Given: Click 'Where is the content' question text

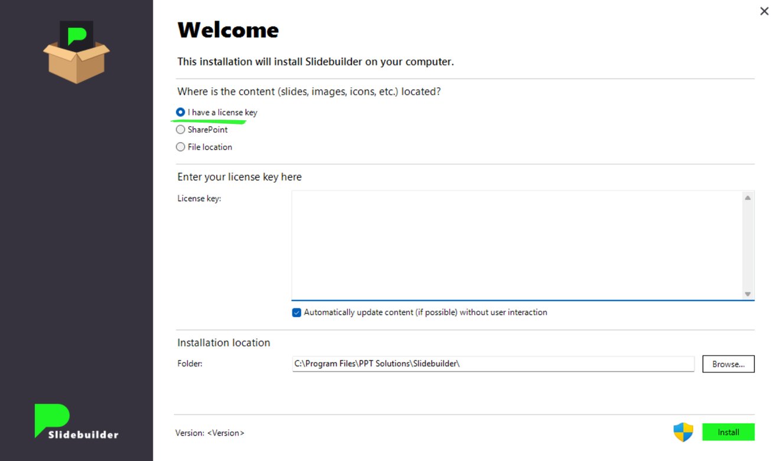Looking at the screenshot, I should coord(309,92).
